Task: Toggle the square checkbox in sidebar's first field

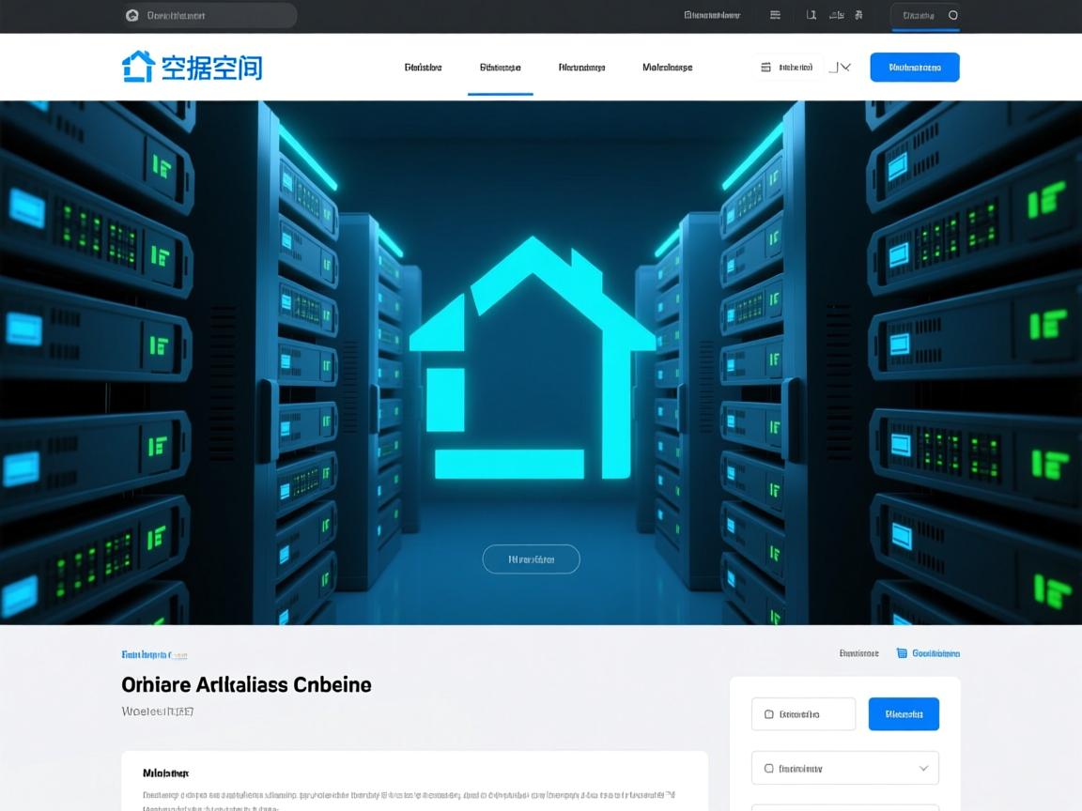Action: [x=769, y=714]
